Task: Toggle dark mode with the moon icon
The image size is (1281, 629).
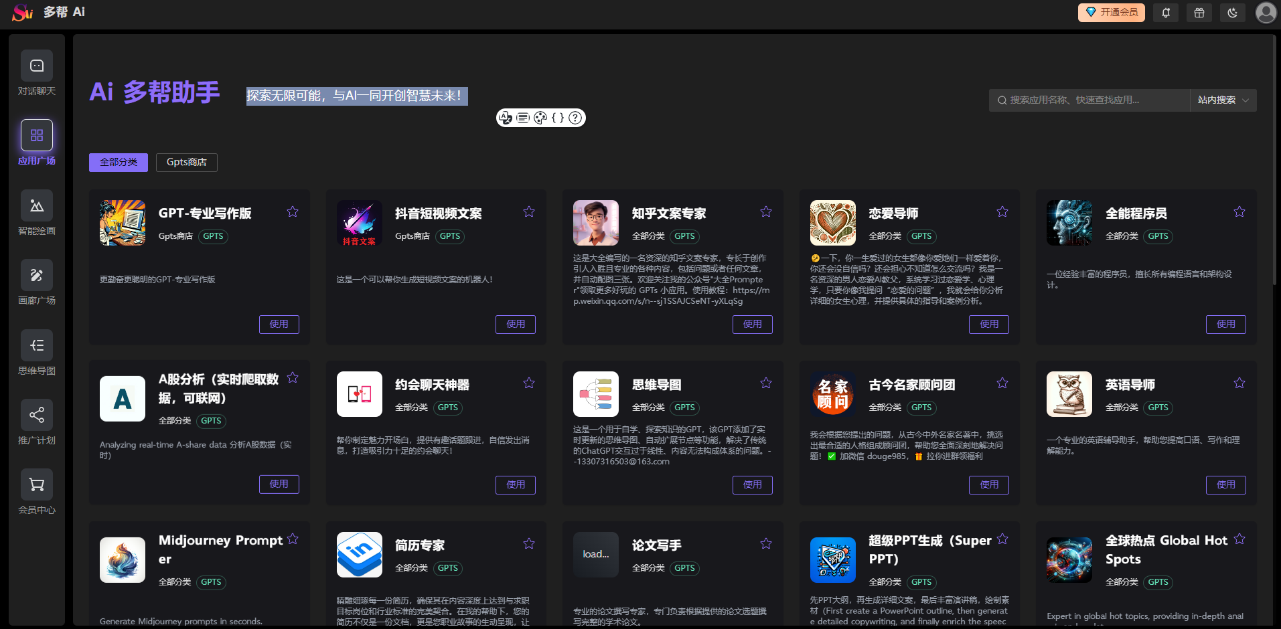Action: click(x=1232, y=12)
